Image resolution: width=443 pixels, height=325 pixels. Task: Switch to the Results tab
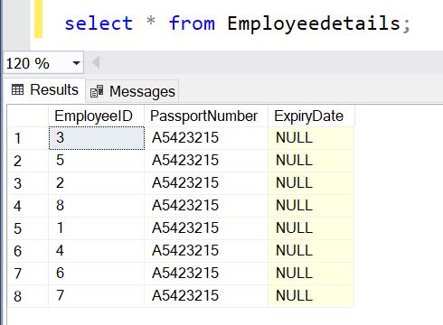click(45, 89)
